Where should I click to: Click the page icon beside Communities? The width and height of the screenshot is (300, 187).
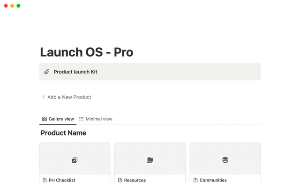[195, 180]
